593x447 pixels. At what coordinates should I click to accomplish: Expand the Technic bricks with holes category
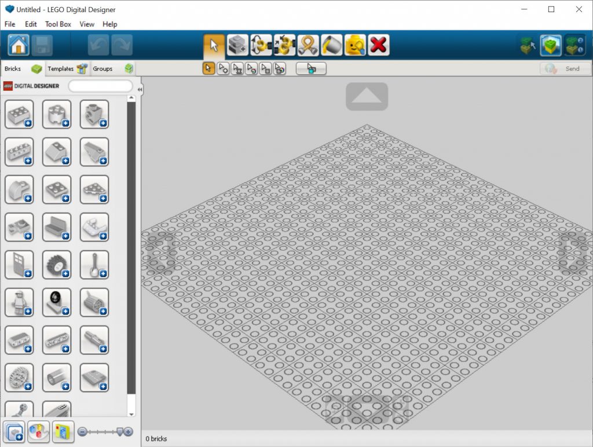[x=19, y=152]
